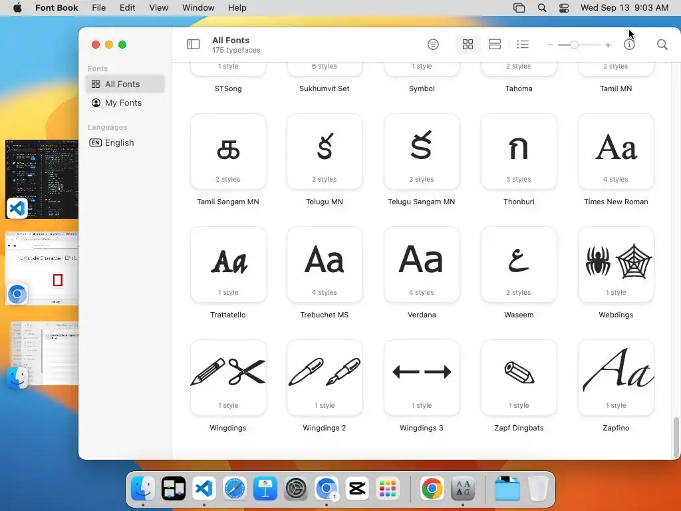Open Chromium from the Dock
The image size is (681, 511).
coord(326,488)
